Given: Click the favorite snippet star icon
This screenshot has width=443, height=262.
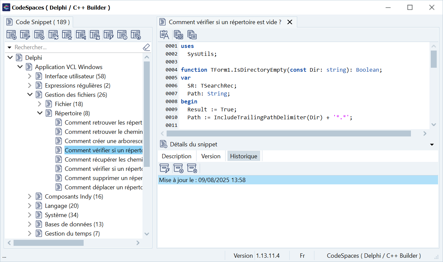Looking at the screenshot, I should click(x=67, y=35).
